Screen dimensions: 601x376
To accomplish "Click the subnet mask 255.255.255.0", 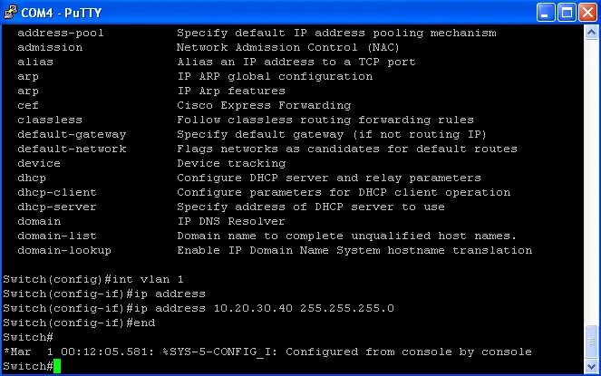I will point(347,308).
